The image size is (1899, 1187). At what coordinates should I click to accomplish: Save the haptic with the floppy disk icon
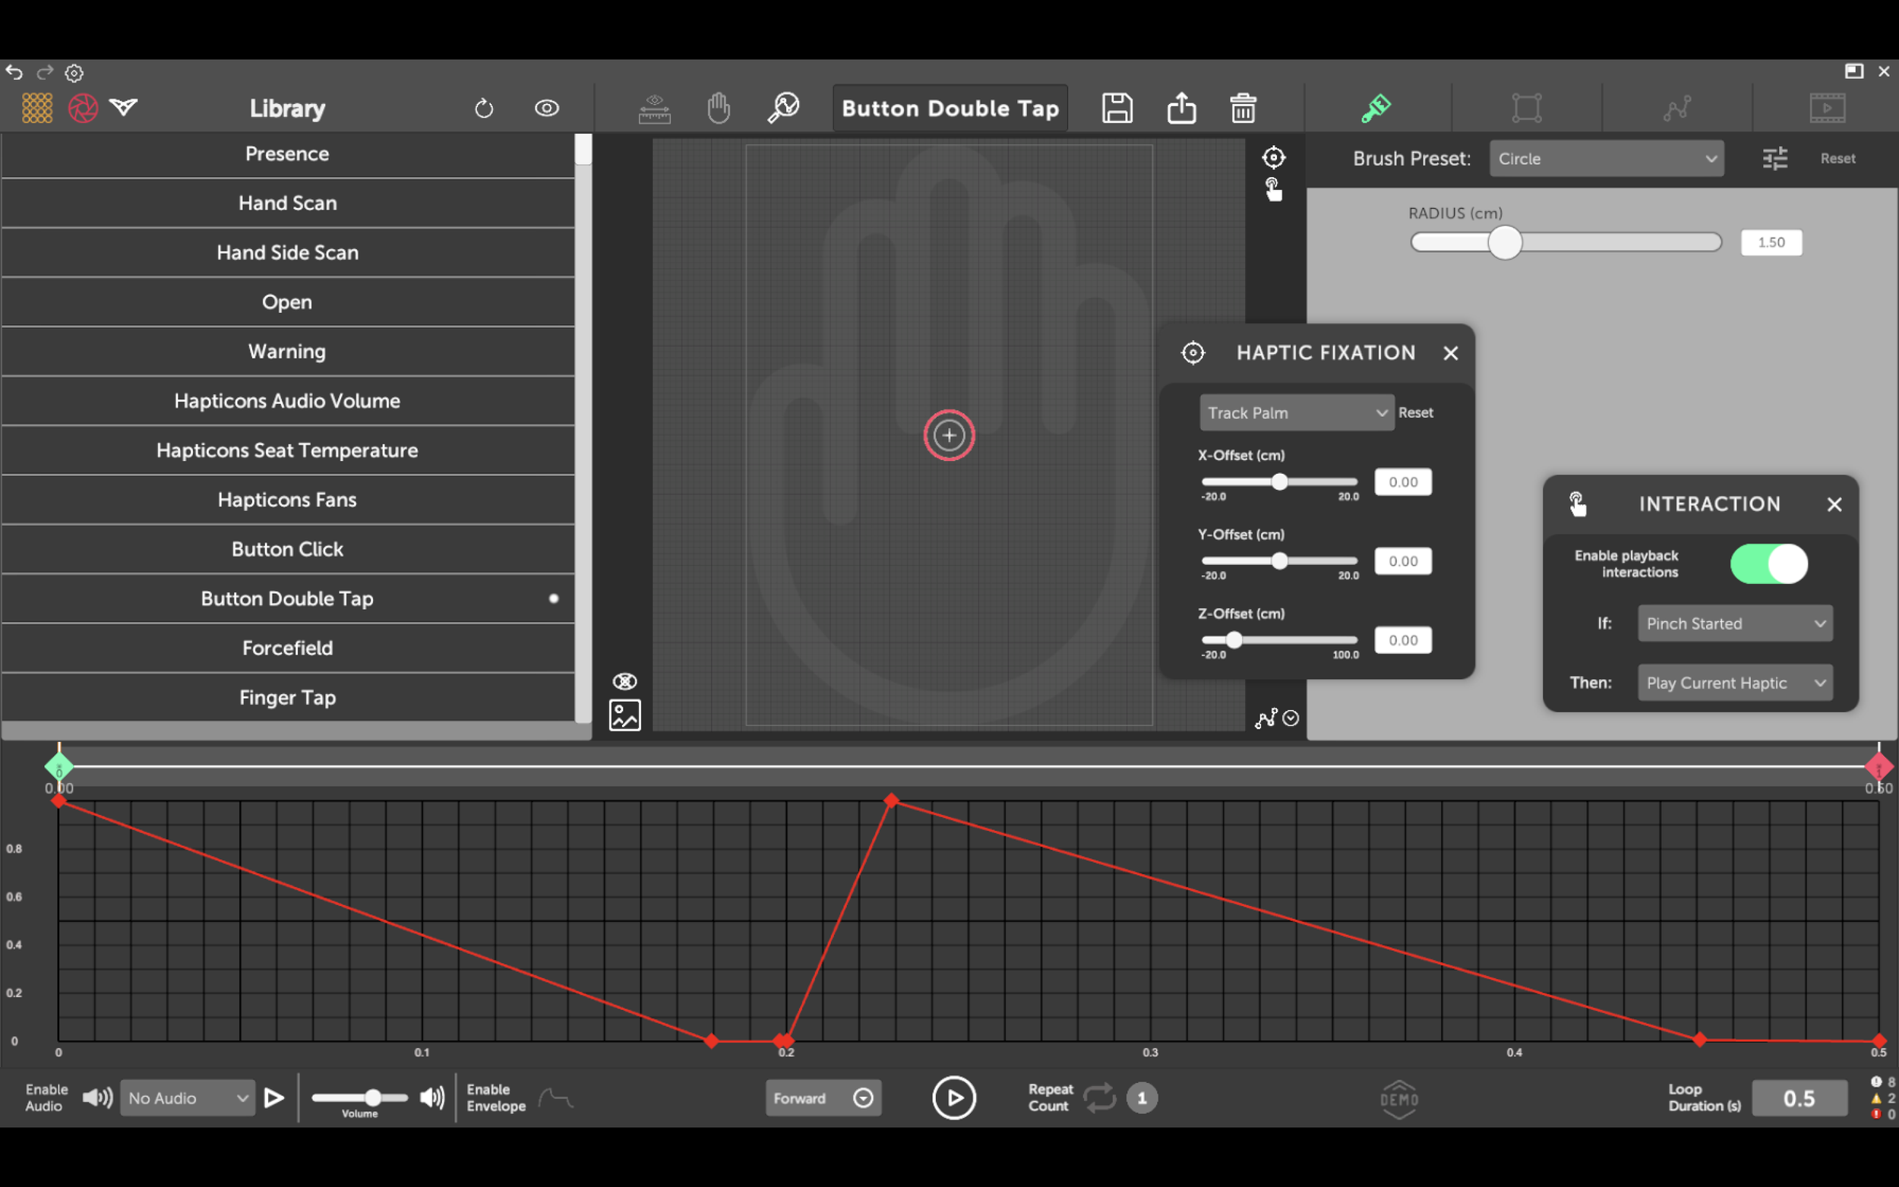1117,108
